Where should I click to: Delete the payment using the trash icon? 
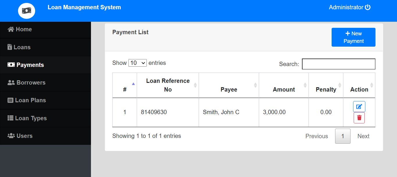359,118
